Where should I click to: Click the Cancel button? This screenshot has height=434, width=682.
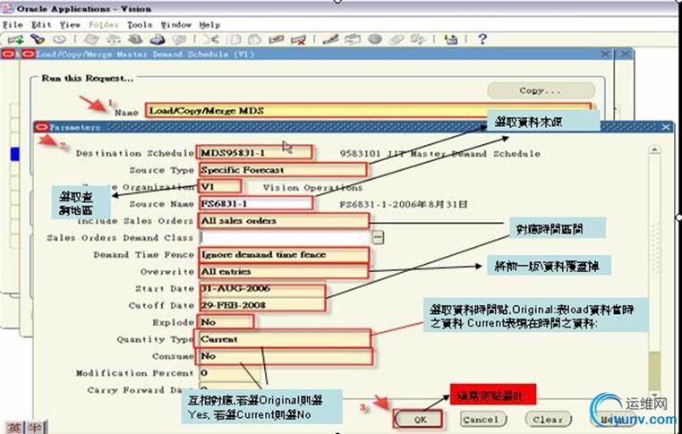tap(482, 419)
